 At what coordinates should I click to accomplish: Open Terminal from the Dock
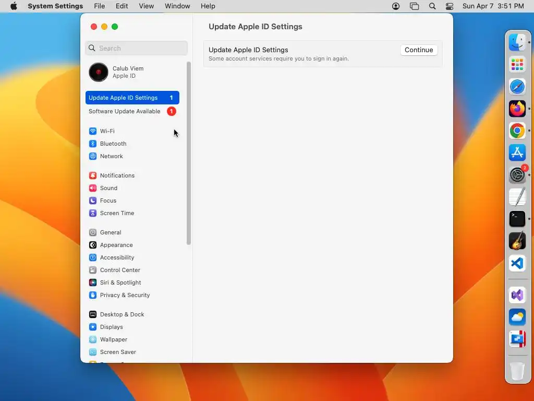point(517,219)
